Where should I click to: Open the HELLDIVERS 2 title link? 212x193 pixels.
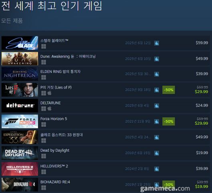click(54, 166)
